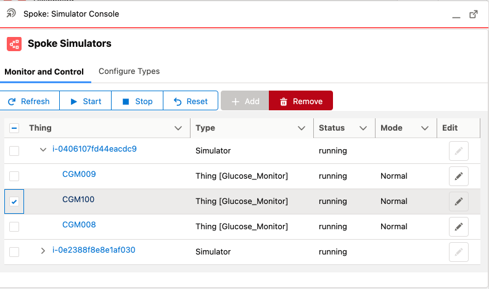Click running status of CGM008 row

tap(333, 227)
